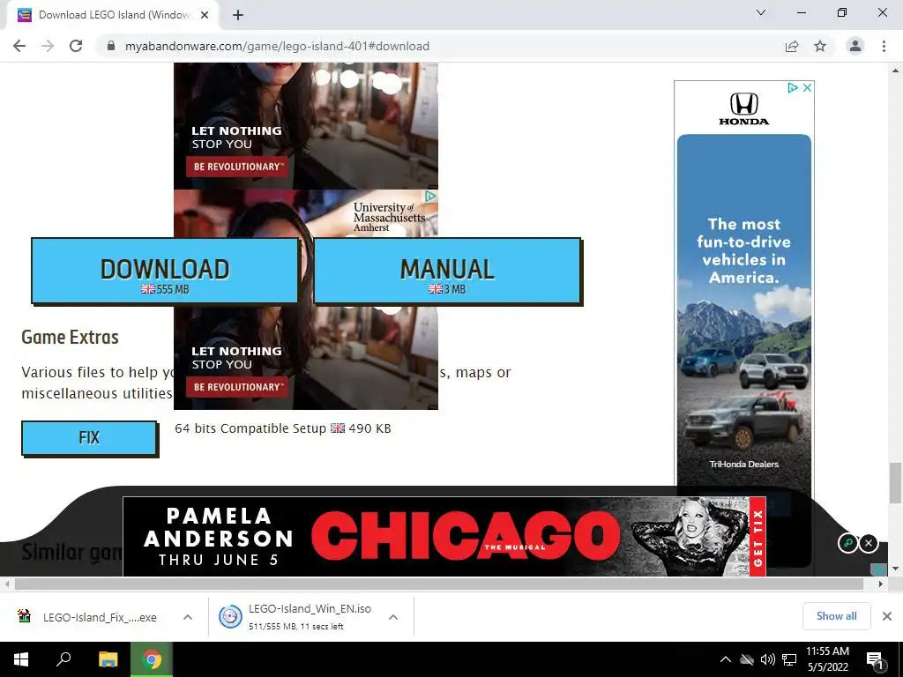This screenshot has width=903, height=677.
Task: Open the Honda ad AdChoices icon
Action: tap(793, 87)
